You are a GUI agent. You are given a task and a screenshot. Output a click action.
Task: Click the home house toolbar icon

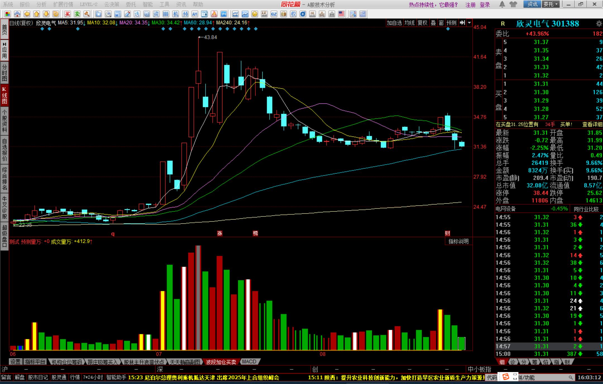tap(17, 14)
